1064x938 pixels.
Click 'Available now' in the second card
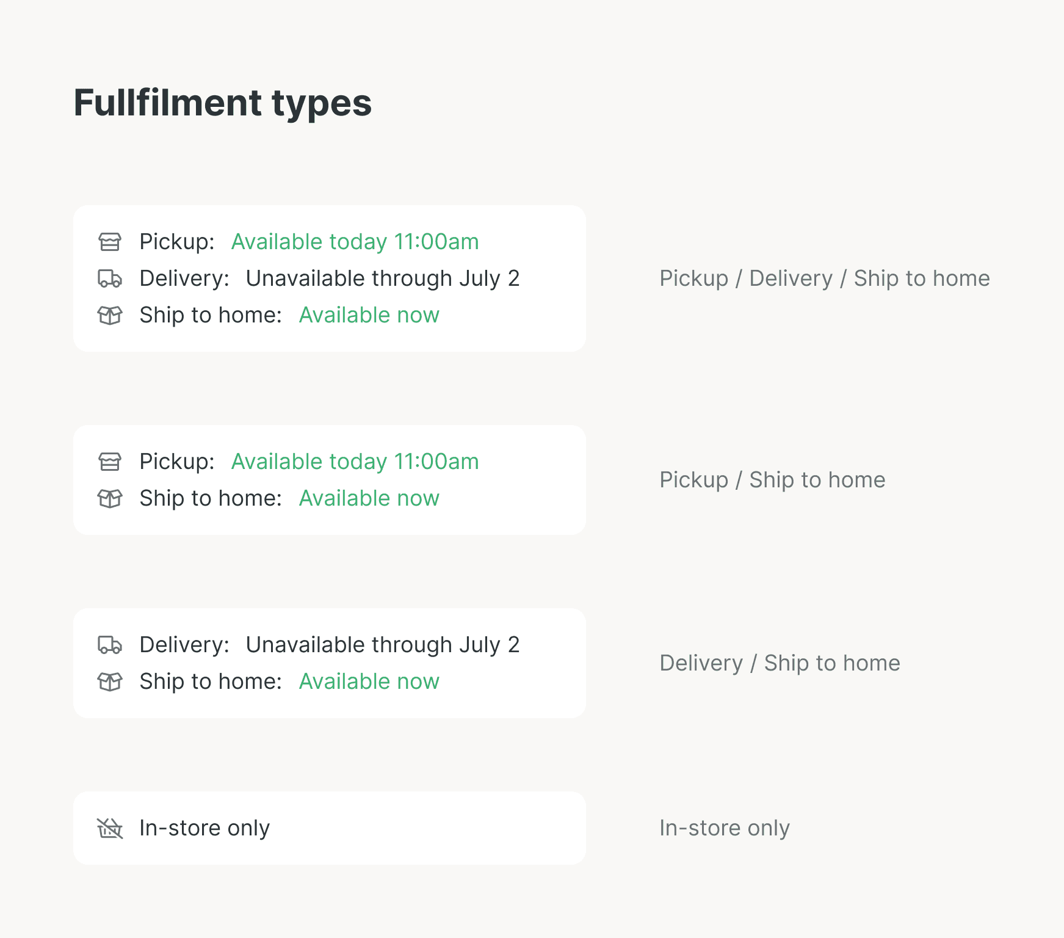click(x=369, y=498)
